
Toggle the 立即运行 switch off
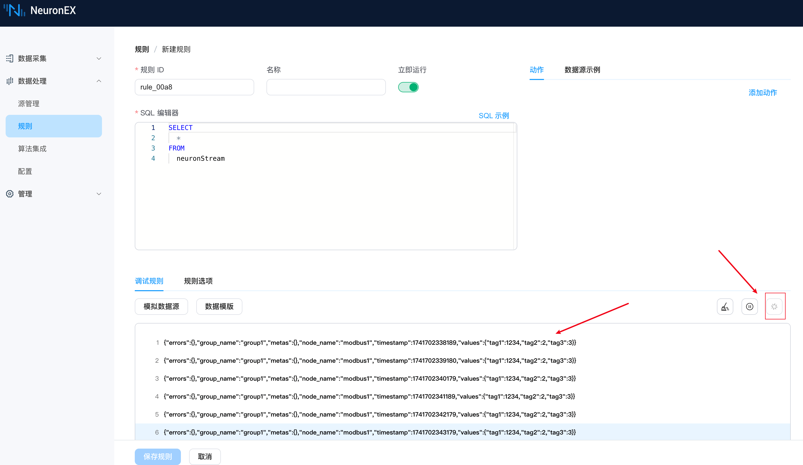(408, 87)
